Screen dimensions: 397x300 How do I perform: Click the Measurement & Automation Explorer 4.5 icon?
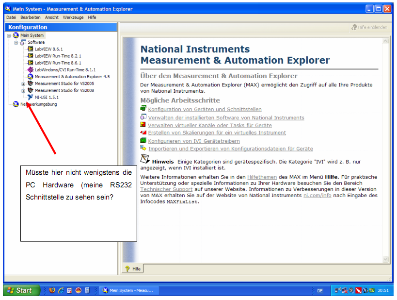click(x=31, y=76)
